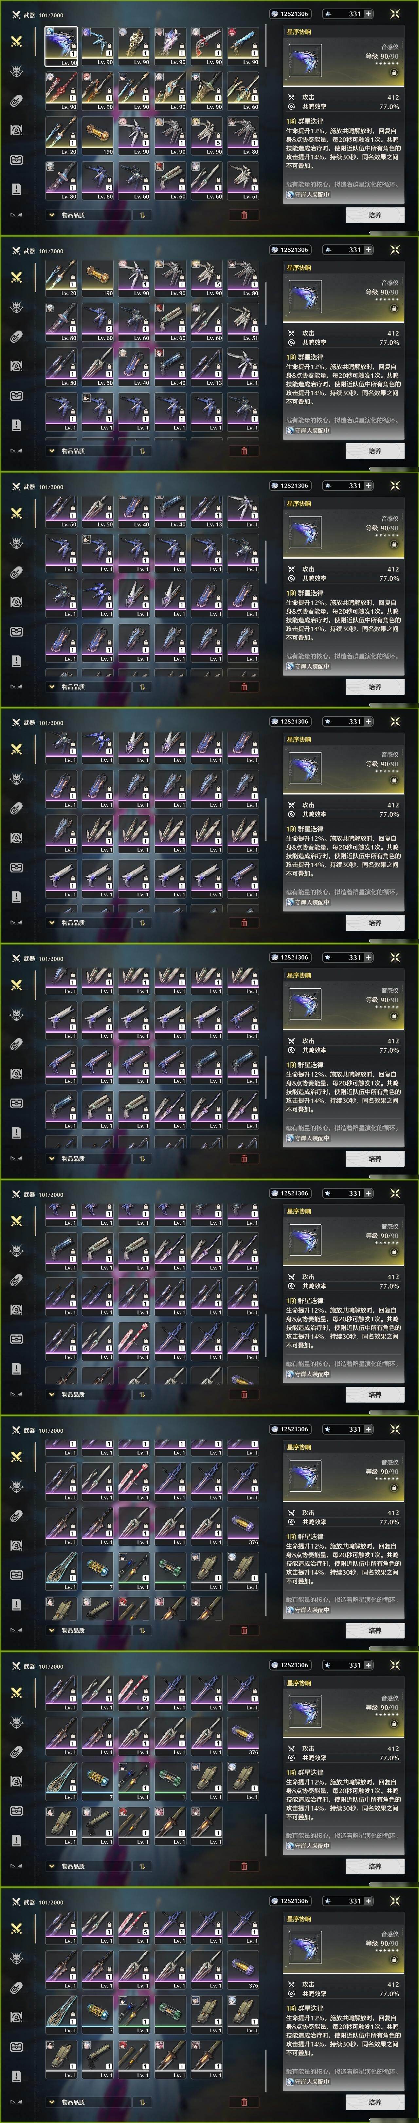Toggle the sort order arrows in topmost panel
The image size is (419, 2123).
click(x=142, y=215)
